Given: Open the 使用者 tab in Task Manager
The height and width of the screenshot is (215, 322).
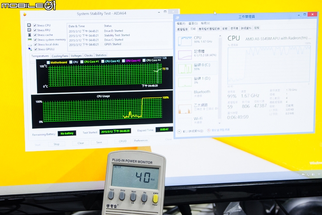Looking at the screenshot, I should tap(234, 28).
